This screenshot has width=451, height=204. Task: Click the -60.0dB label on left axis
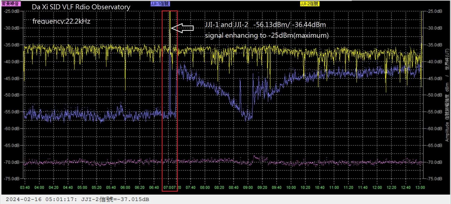click(12, 128)
